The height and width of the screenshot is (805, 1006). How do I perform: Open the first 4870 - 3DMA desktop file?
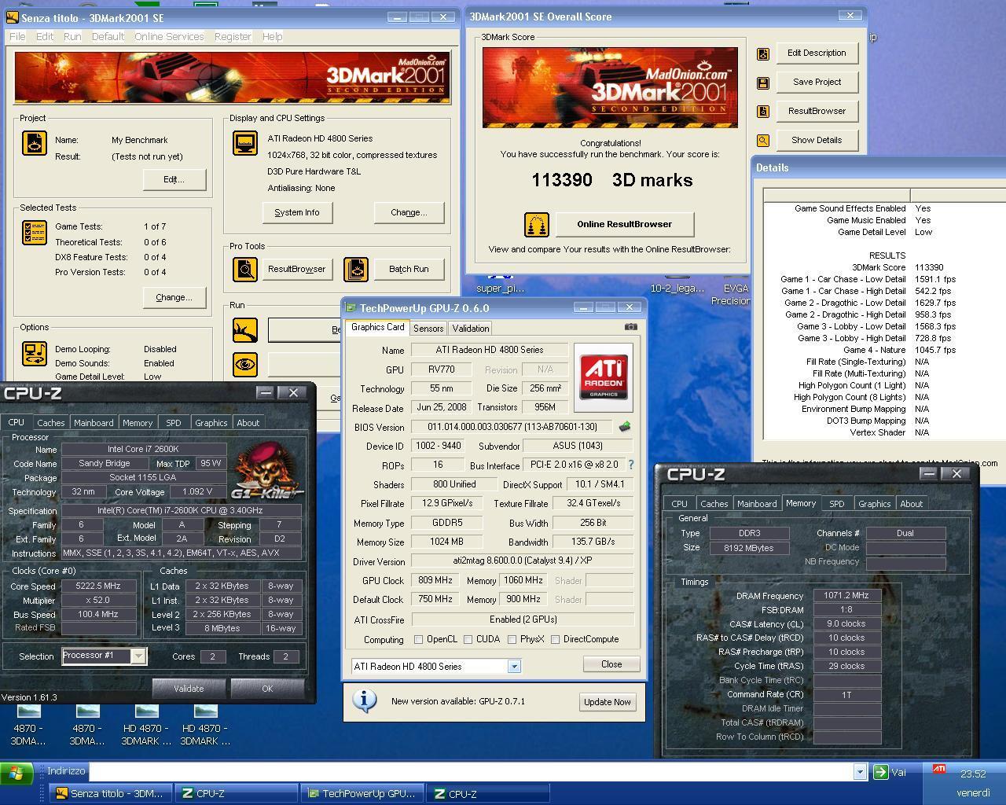[28, 726]
